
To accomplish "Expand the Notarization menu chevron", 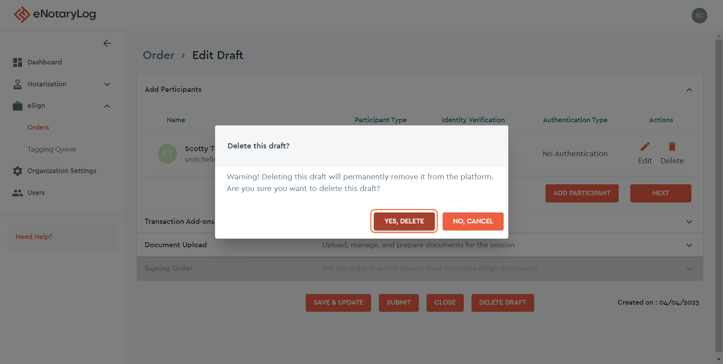I will click(107, 84).
